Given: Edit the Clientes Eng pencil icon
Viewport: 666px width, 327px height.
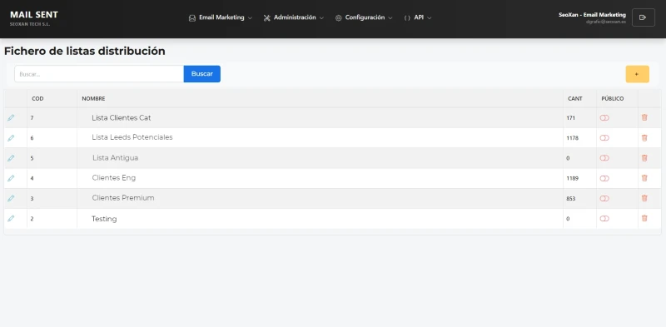Looking at the screenshot, I should tap(11, 178).
